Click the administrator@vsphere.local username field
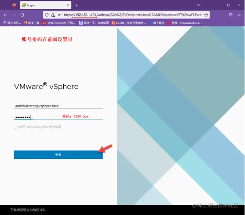 pos(58,106)
